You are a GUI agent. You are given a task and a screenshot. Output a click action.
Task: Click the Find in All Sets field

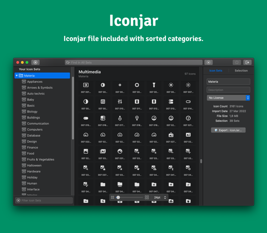coord(134,62)
